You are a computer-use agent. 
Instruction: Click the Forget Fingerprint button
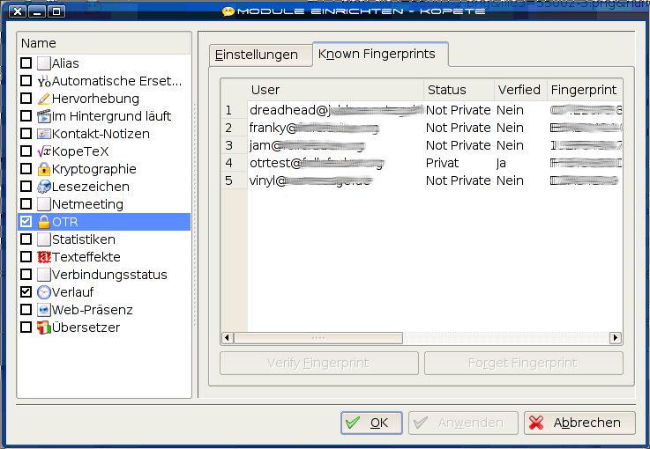pos(524,363)
